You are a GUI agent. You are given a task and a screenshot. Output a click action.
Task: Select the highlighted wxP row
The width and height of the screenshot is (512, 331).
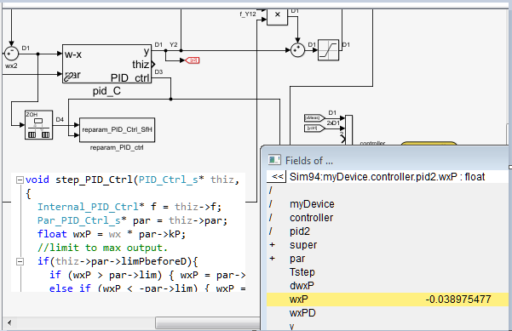[388, 300]
